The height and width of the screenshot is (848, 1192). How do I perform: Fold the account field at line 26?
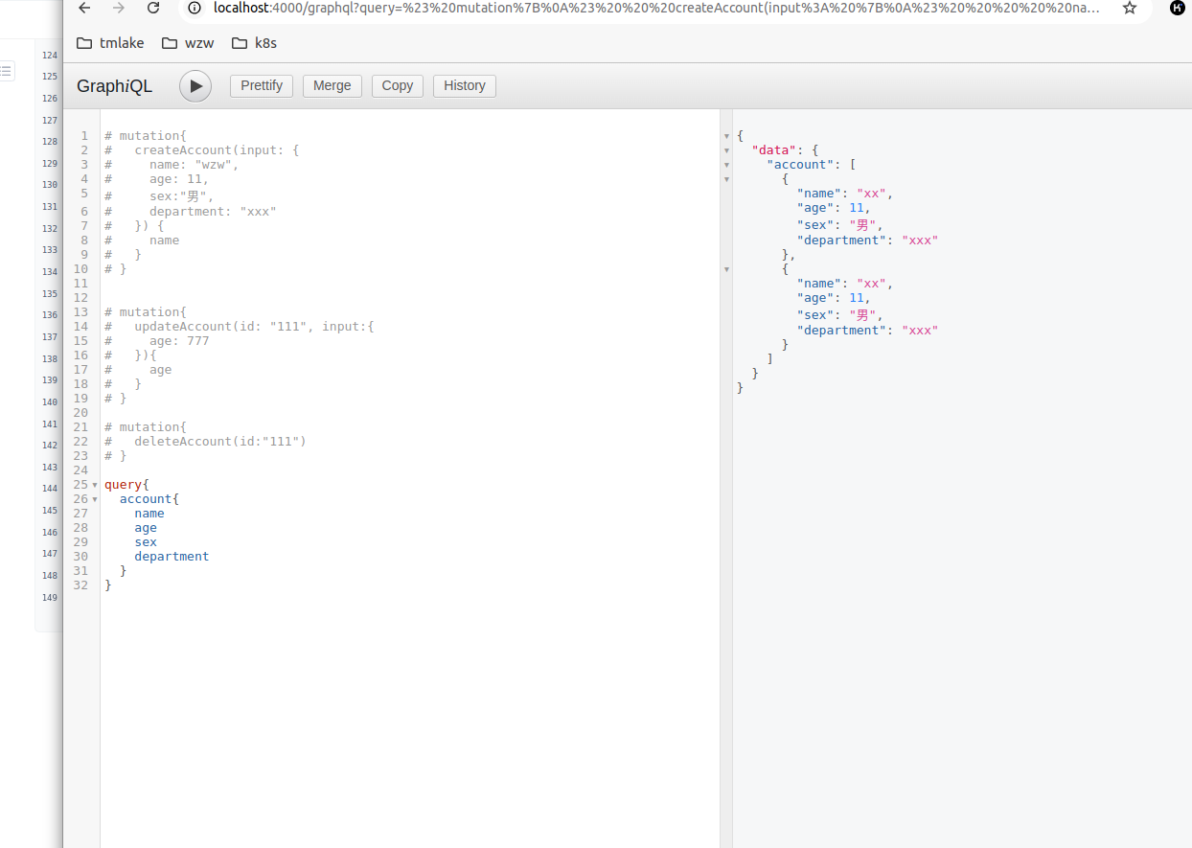click(95, 499)
